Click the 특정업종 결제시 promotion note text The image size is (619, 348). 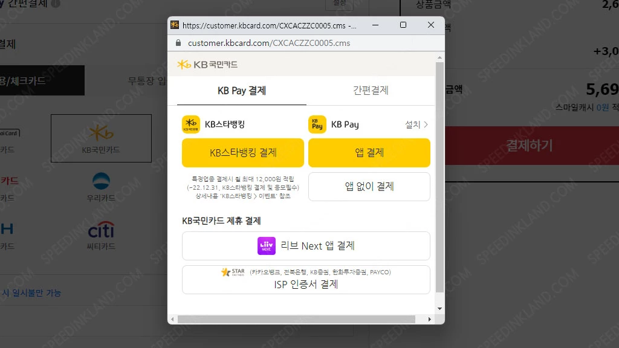click(x=243, y=187)
